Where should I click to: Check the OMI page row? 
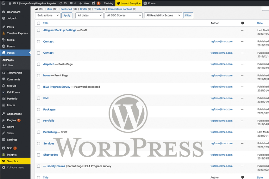click(39, 98)
